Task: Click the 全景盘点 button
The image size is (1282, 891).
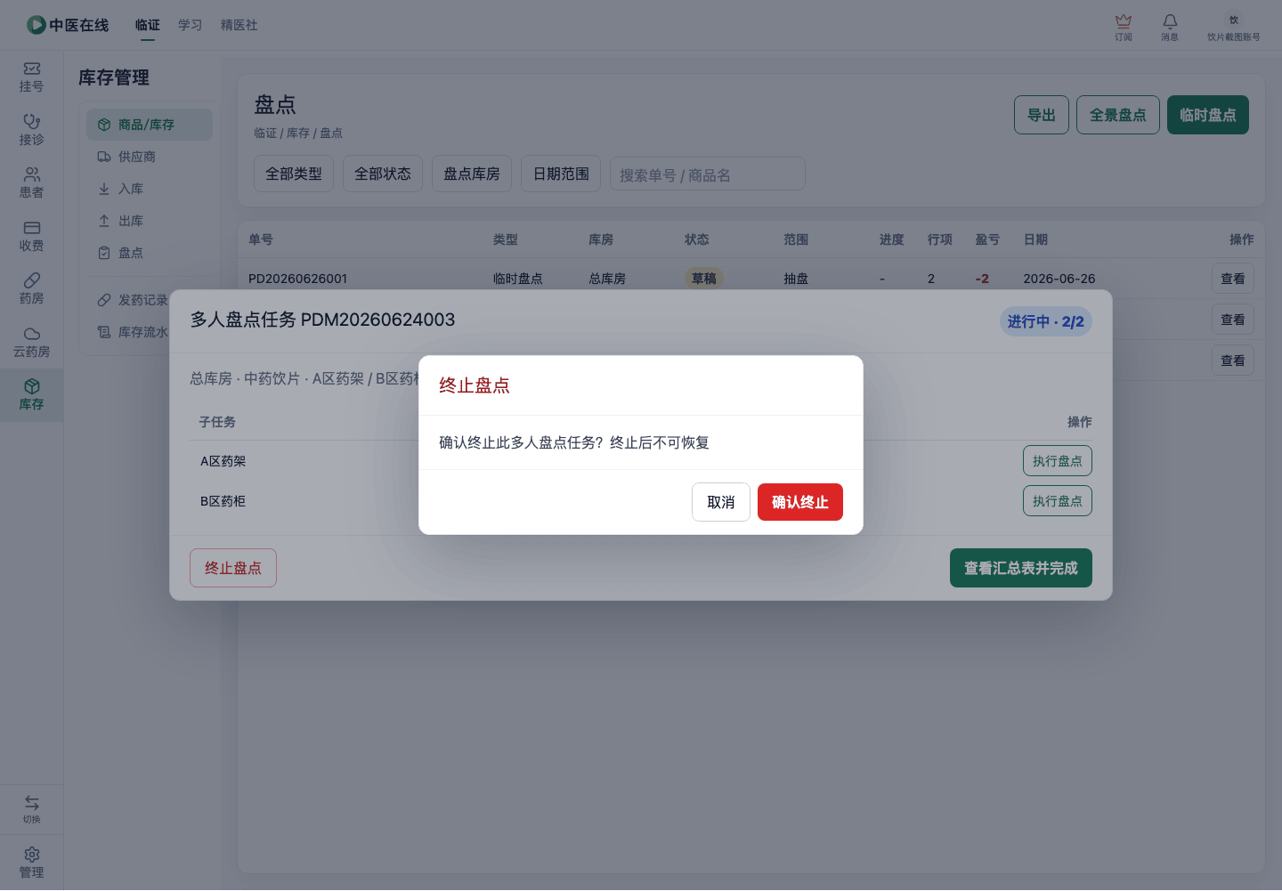Action: (x=1118, y=115)
